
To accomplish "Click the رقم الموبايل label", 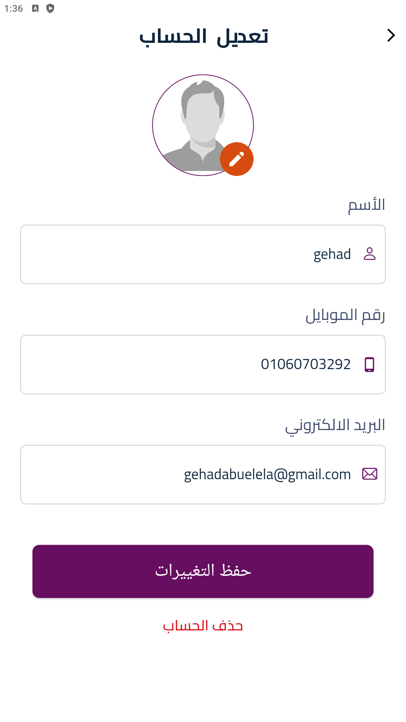I will pyautogui.click(x=345, y=315).
